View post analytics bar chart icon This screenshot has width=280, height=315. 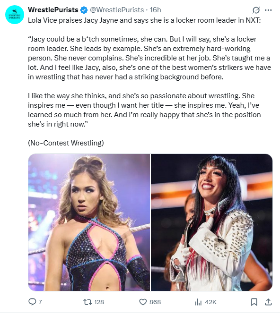(198, 302)
